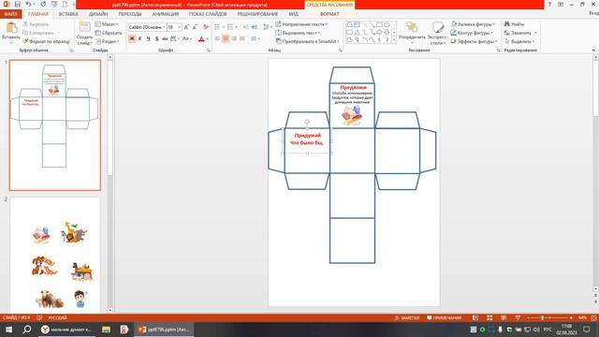This screenshot has width=599, height=337.
Task: Open Shape Outline (Контур фигуры)
Action: [472, 33]
